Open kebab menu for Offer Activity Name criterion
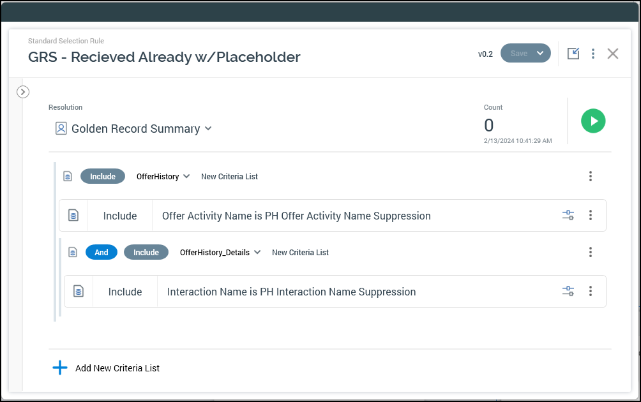The image size is (641, 402). tap(591, 216)
